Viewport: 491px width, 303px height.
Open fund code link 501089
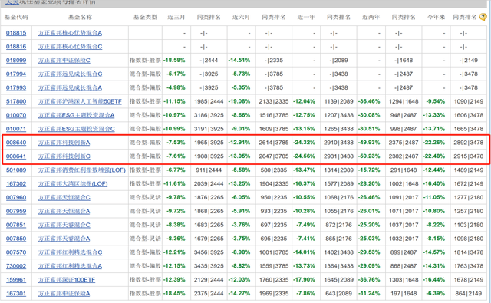click(16, 170)
